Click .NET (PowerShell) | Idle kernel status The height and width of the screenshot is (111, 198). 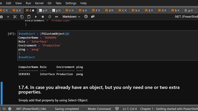coord(31,109)
